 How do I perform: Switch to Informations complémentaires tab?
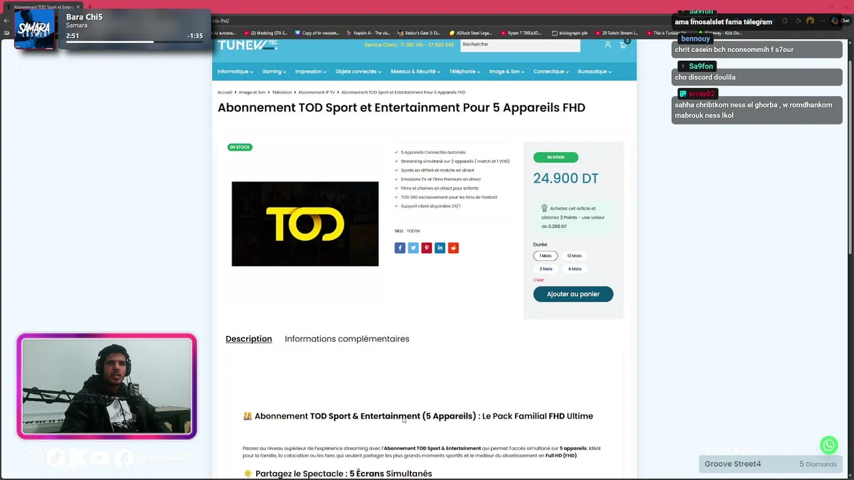pos(347,339)
